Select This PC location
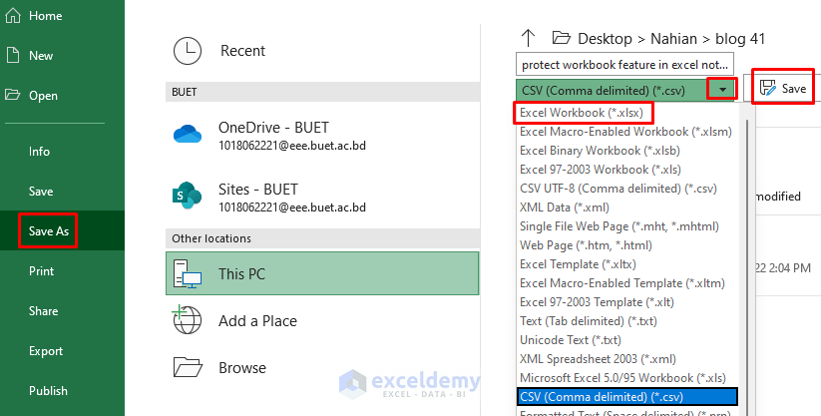 pos(322,273)
